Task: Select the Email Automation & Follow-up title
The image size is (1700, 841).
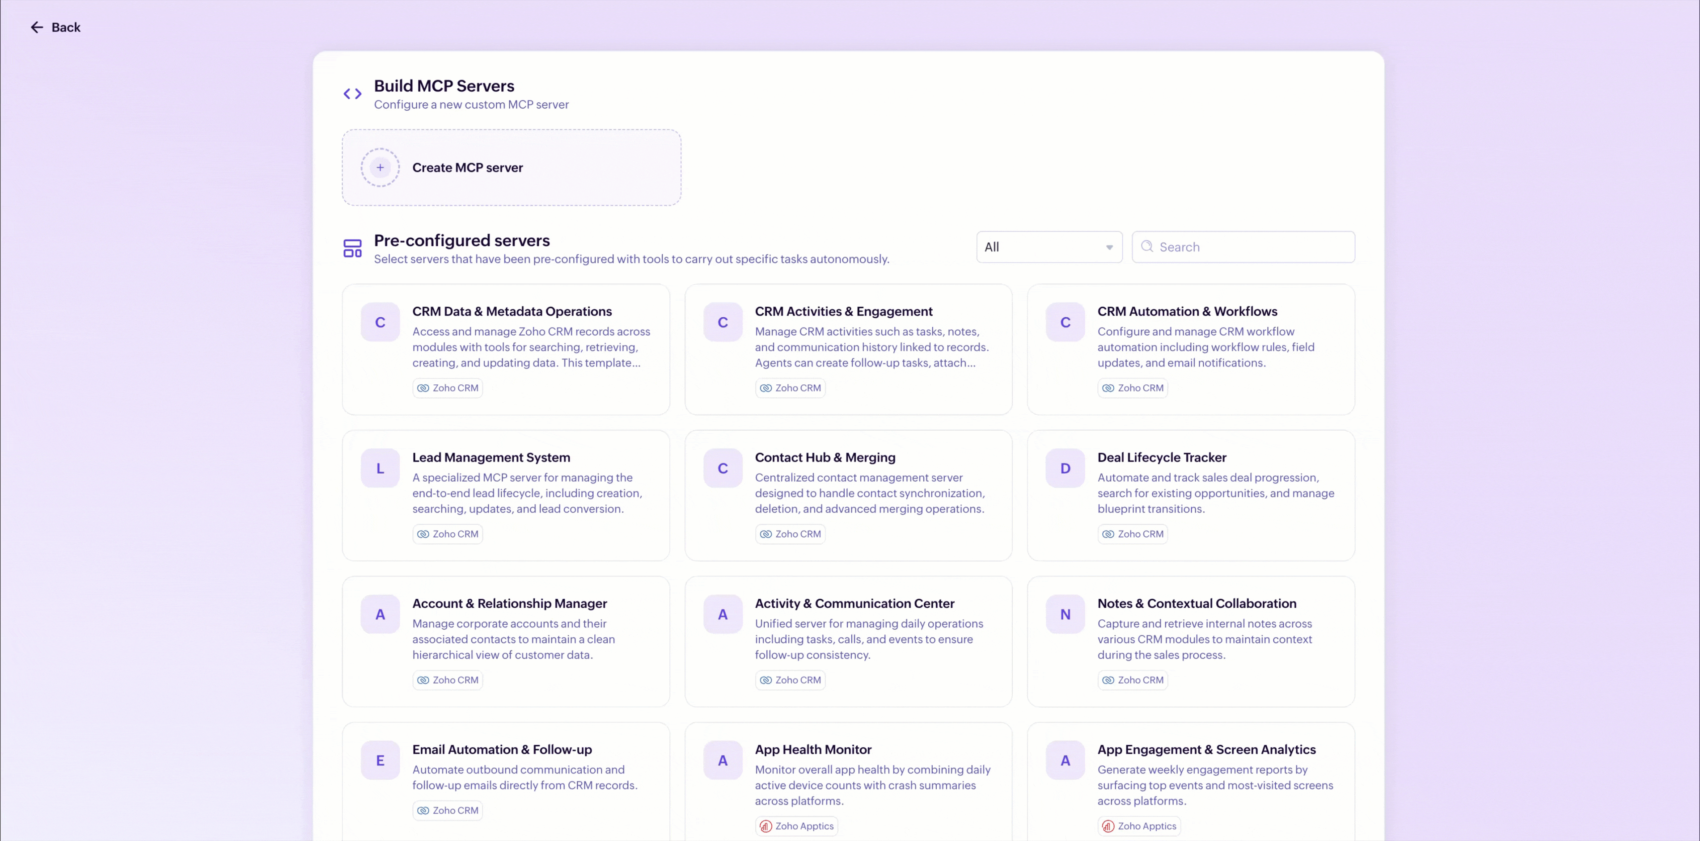Action: click(502, 749)
